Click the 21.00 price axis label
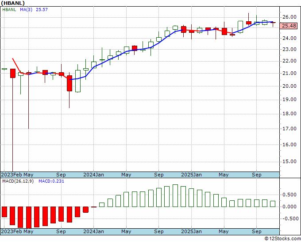The width and height of the screenshot is (301, 242). [289, 73]
